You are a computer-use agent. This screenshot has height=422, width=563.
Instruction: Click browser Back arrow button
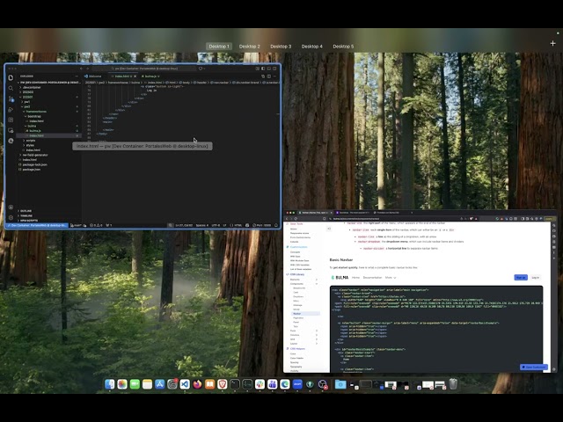287,219
